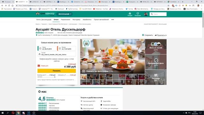Image resolution: width=204 pixels, height=115 pixels.
Task: Click the hotel address map pin
Action: pyautogui.click(x=37, y=35)
